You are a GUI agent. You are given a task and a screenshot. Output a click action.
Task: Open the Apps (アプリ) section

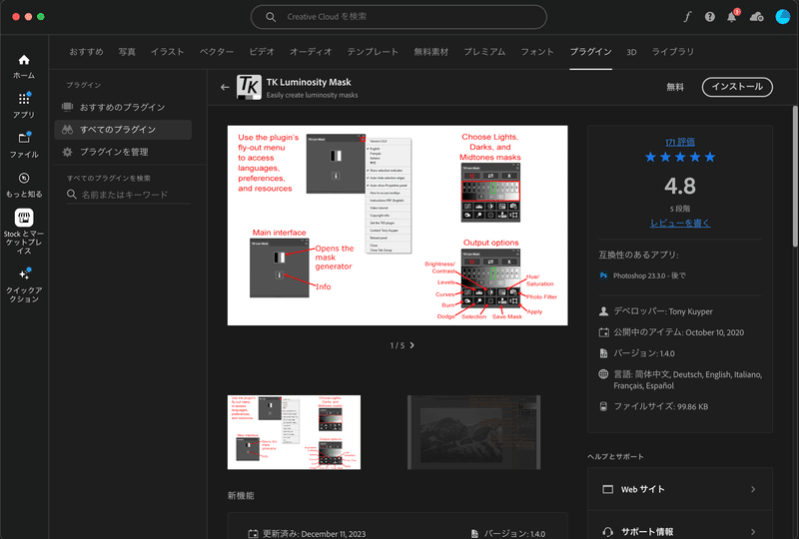point(24,106)
